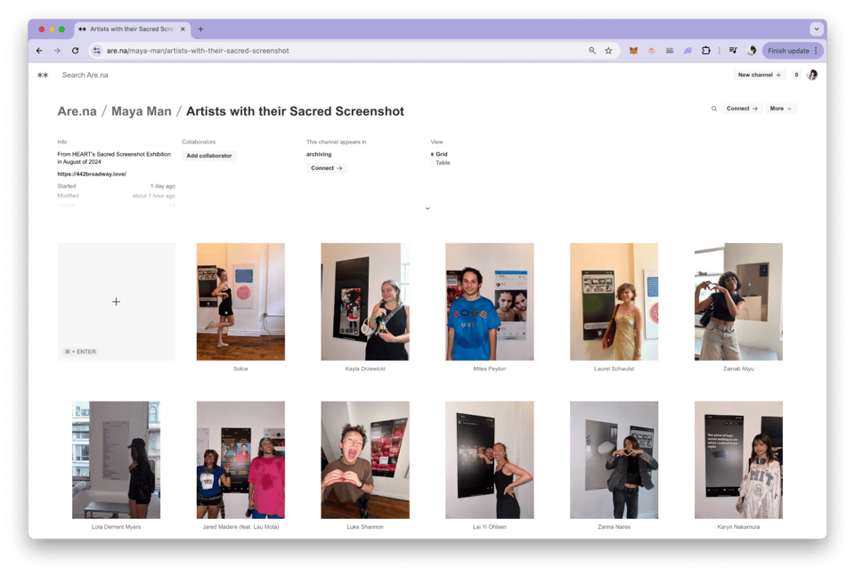Click the Are.na user profile avatar

[x=811, y=75]
